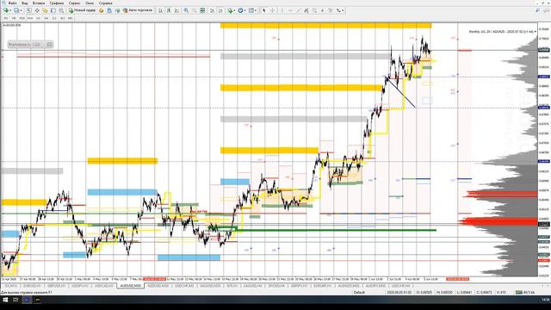Select the trendline tool

coord(299,10)
